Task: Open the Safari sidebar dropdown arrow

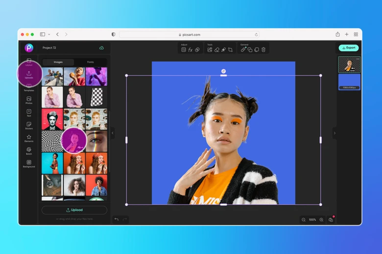Action: coord(49,35)
